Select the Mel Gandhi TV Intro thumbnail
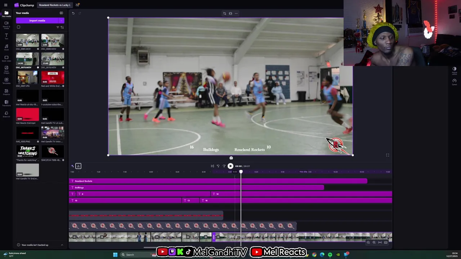 53,133
